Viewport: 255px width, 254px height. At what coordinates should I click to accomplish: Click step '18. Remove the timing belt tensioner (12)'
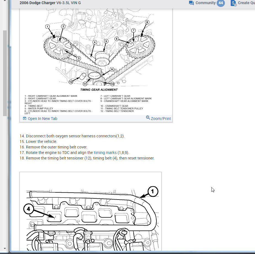tap(87, 158)
